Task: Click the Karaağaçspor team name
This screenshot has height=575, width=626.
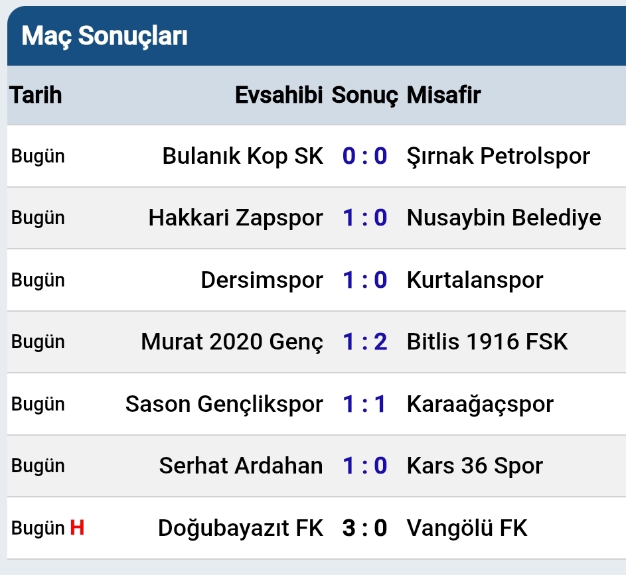Action: 480,404
